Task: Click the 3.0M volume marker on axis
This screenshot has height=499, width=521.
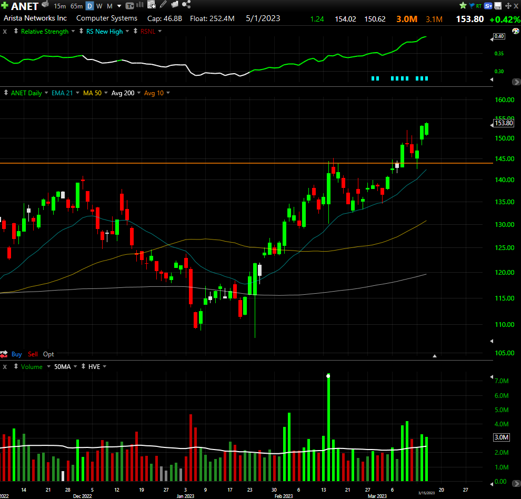Action: pyautogui.click(x=502, y=437)
